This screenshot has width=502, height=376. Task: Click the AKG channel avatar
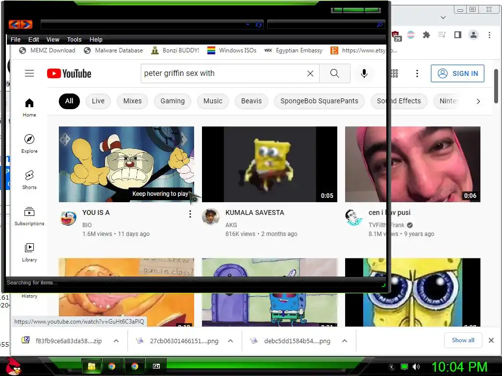(x=210, y=217)
